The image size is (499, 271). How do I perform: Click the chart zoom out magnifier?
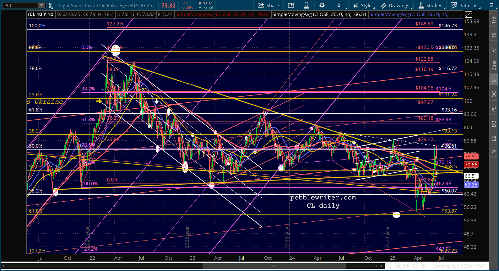[389, 266]
